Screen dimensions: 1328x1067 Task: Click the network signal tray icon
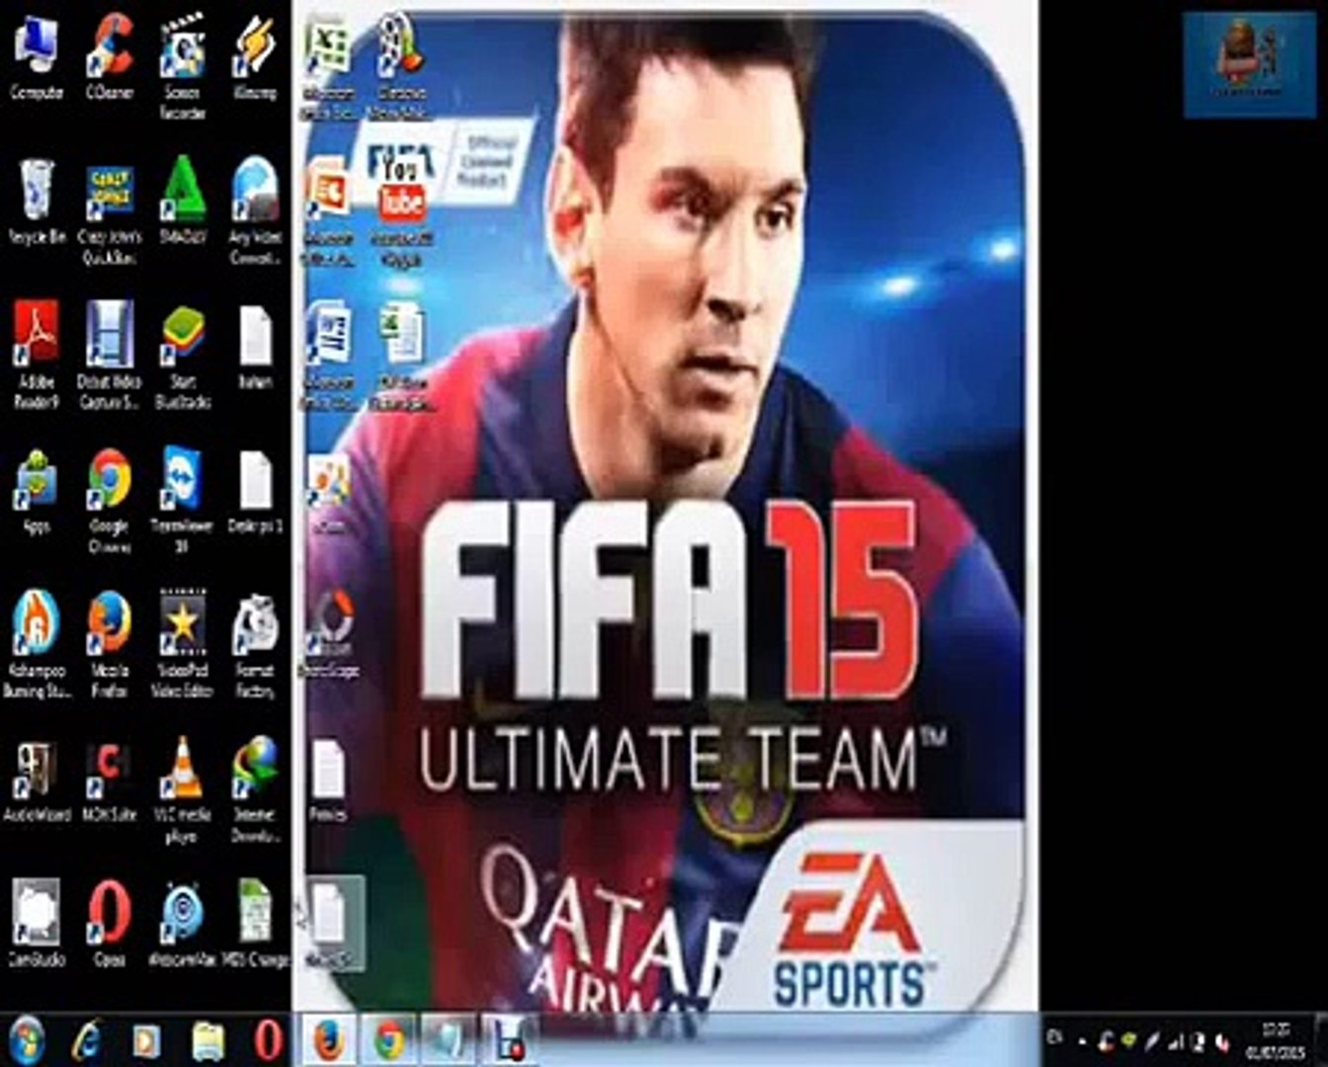click(x=1176, y=1040)
